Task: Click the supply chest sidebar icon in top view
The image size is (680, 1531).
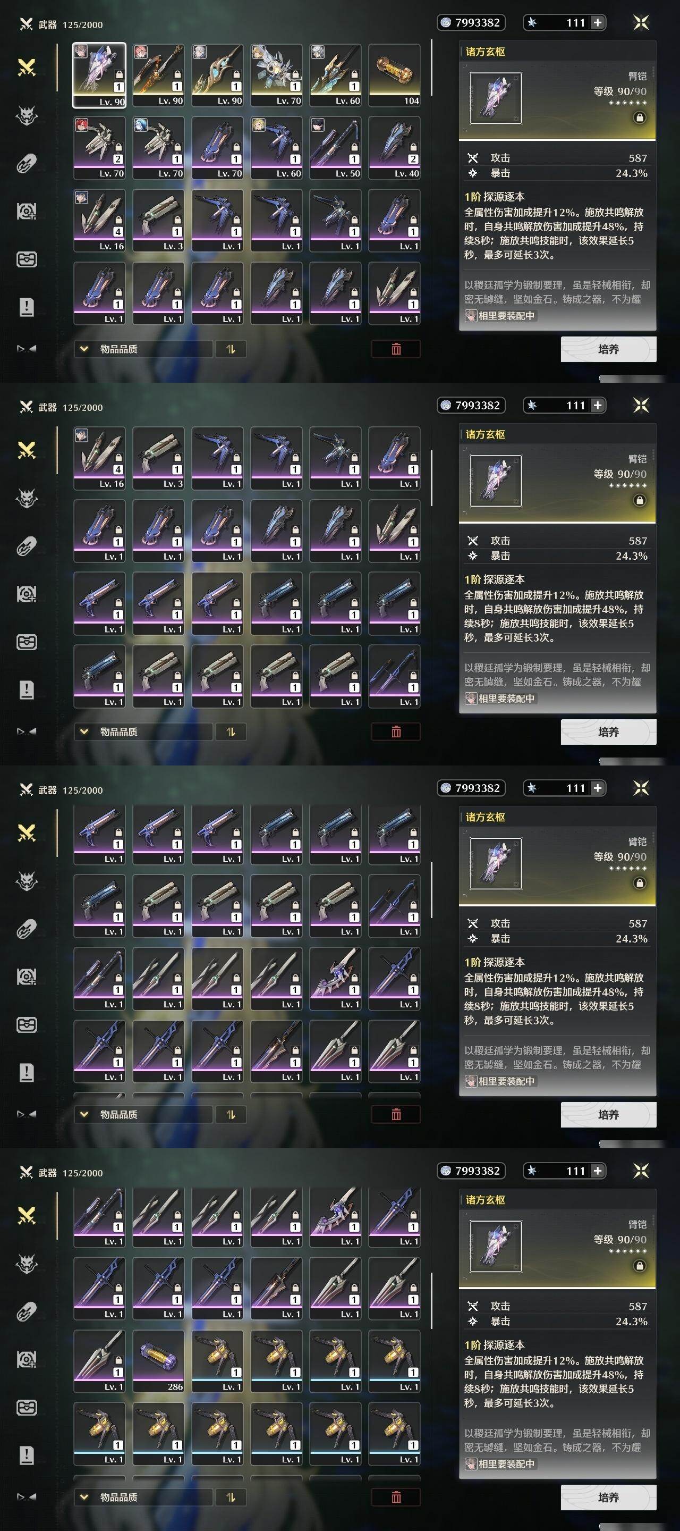Action: point(27,259)
